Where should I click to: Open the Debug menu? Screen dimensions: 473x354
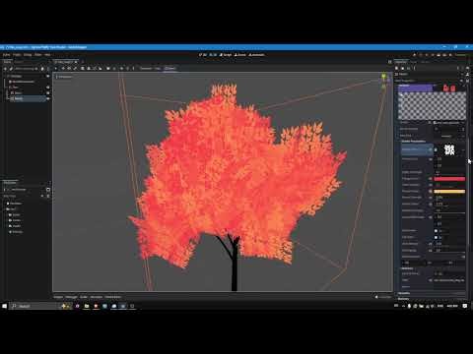pyautogui.click(x=28, y=55)
